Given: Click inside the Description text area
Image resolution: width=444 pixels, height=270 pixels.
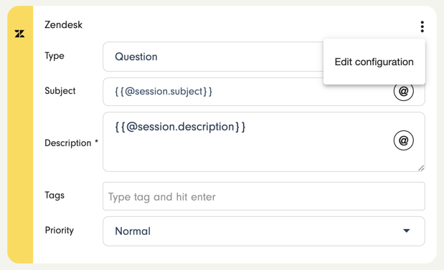Looking at the screenshot, I should 264,142.
